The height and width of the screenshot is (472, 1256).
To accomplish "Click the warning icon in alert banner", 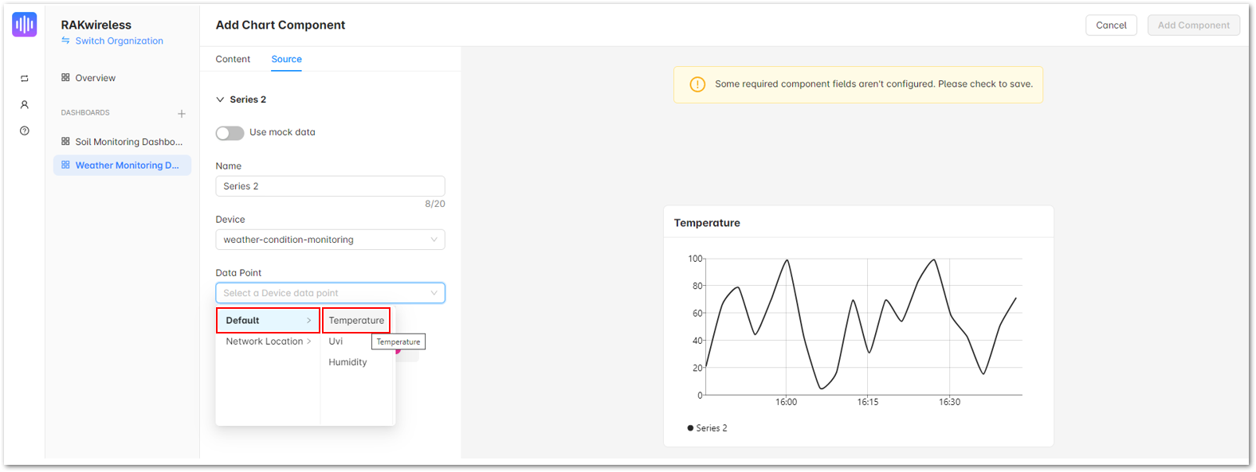I will 697,84.
